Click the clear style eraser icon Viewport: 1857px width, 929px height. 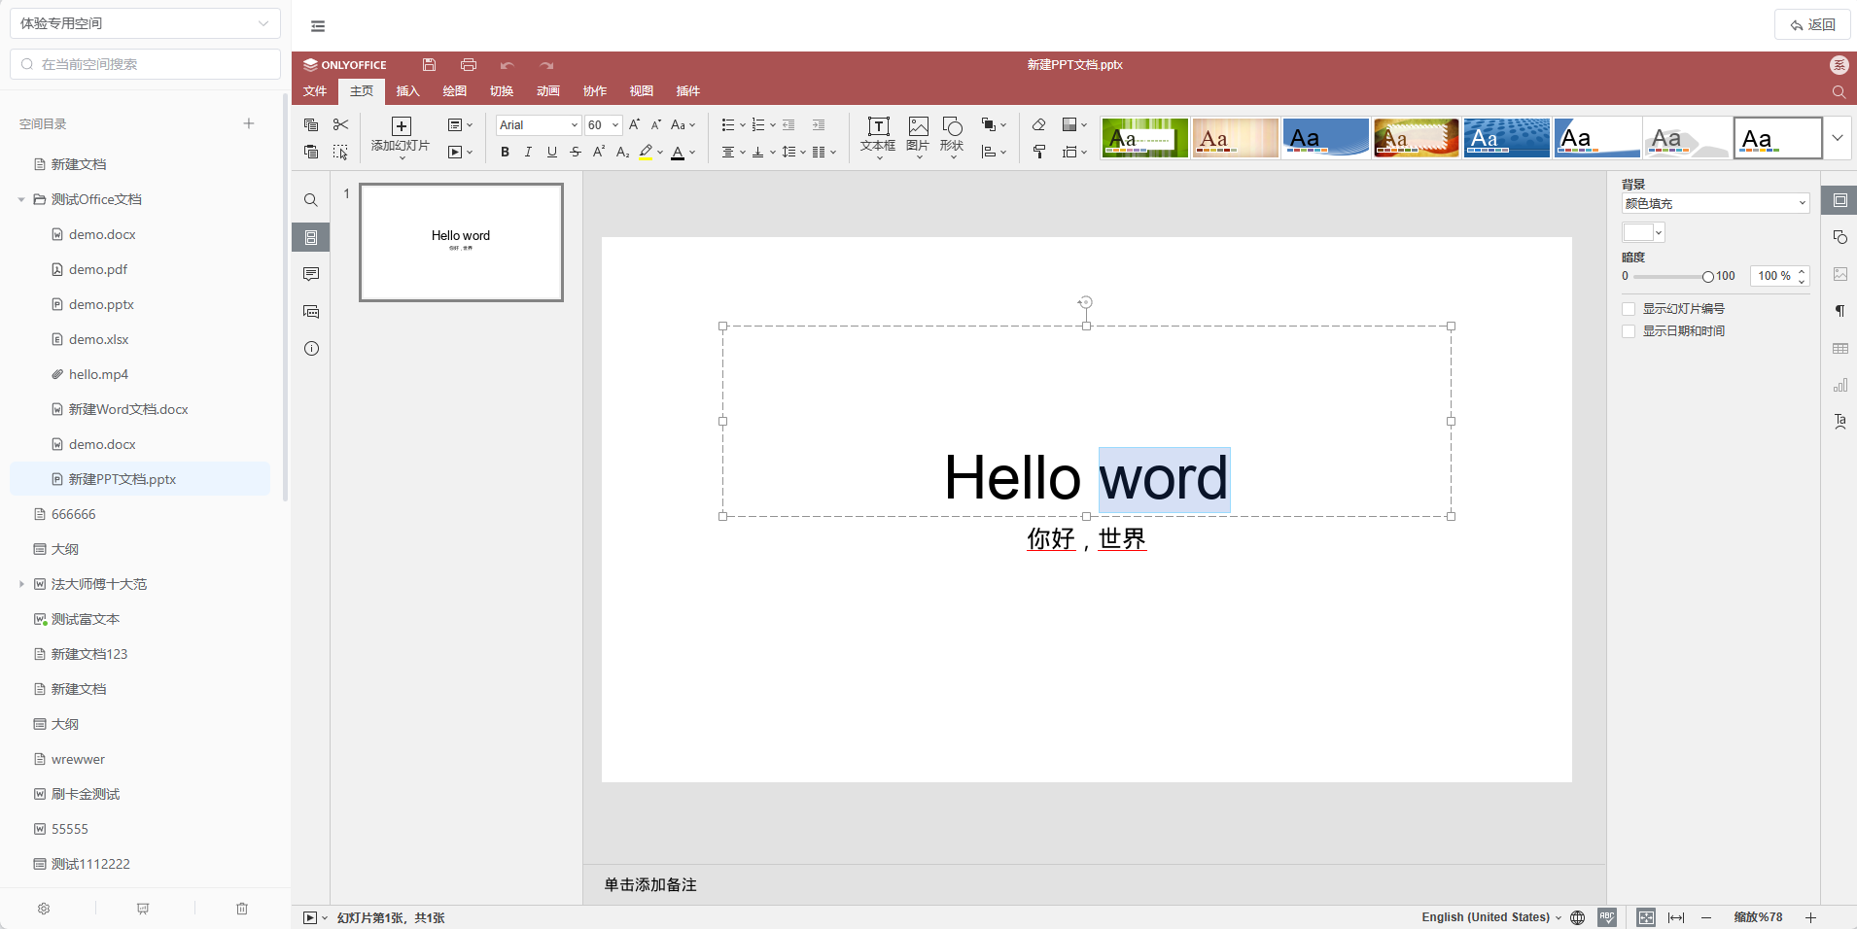[x=1038, y=125]
